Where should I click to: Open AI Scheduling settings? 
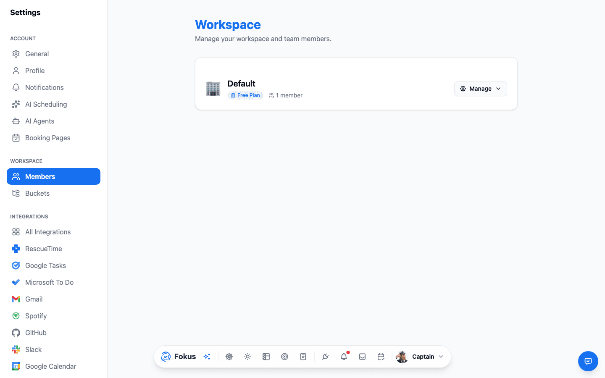[x=53, y=104]
